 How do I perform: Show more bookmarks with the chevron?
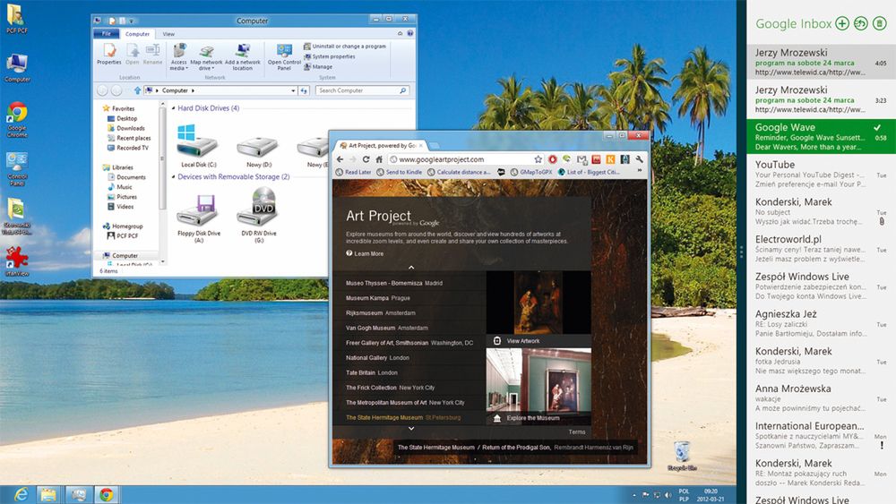tap(640, 171)
